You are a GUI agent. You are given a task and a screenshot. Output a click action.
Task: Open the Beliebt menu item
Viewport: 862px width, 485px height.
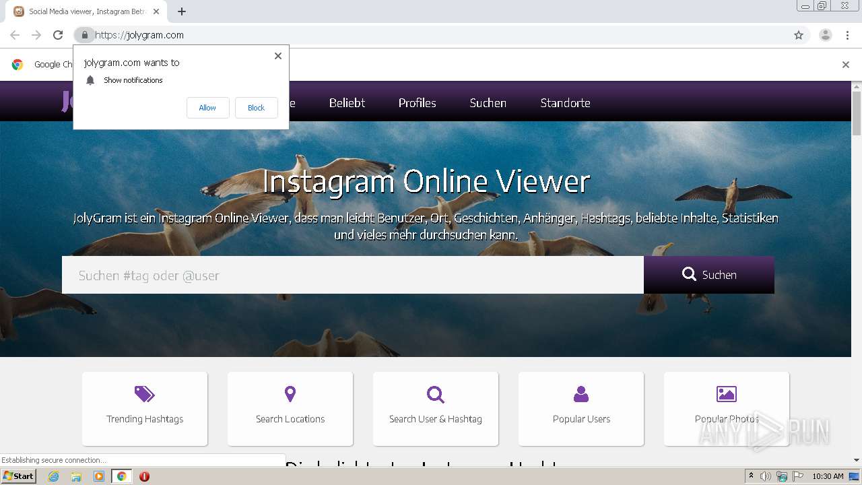point(347,103)
